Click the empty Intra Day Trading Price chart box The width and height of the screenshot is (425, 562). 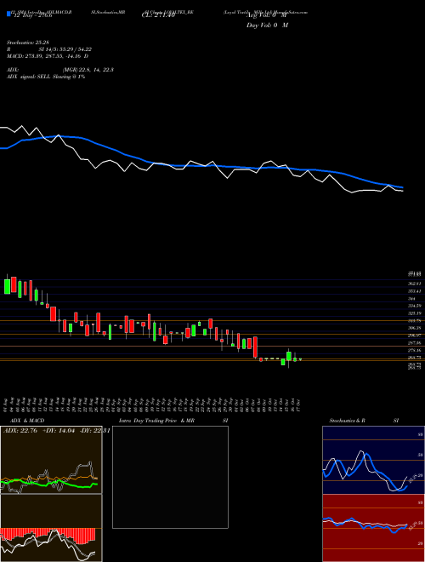[x=170, y=477]
